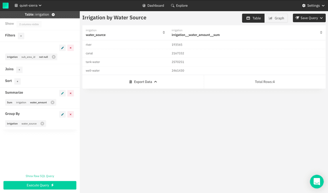
Task: Select the river row cell
Action: (88, 45)
